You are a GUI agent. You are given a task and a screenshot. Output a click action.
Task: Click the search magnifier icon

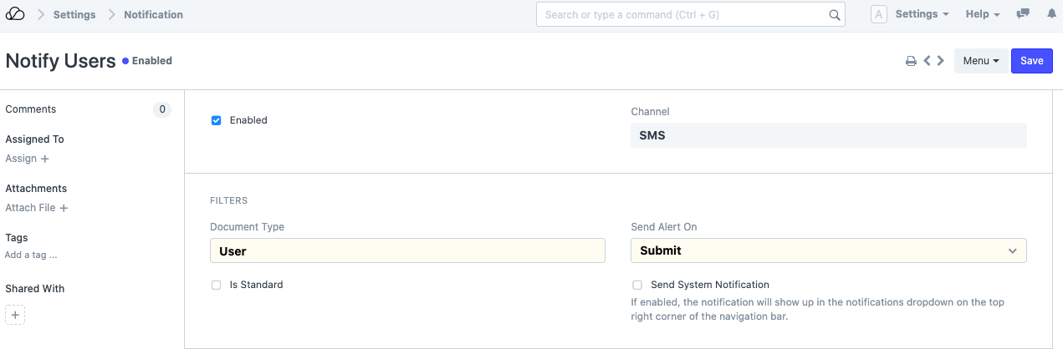point(834,15)
